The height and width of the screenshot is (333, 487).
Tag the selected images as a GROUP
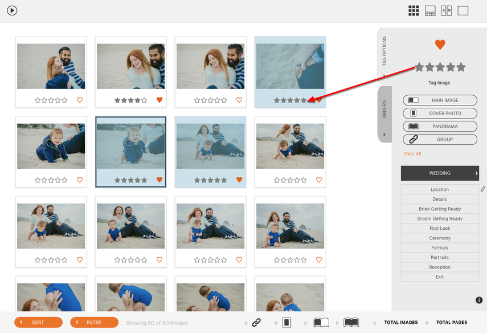pos(440,139)
